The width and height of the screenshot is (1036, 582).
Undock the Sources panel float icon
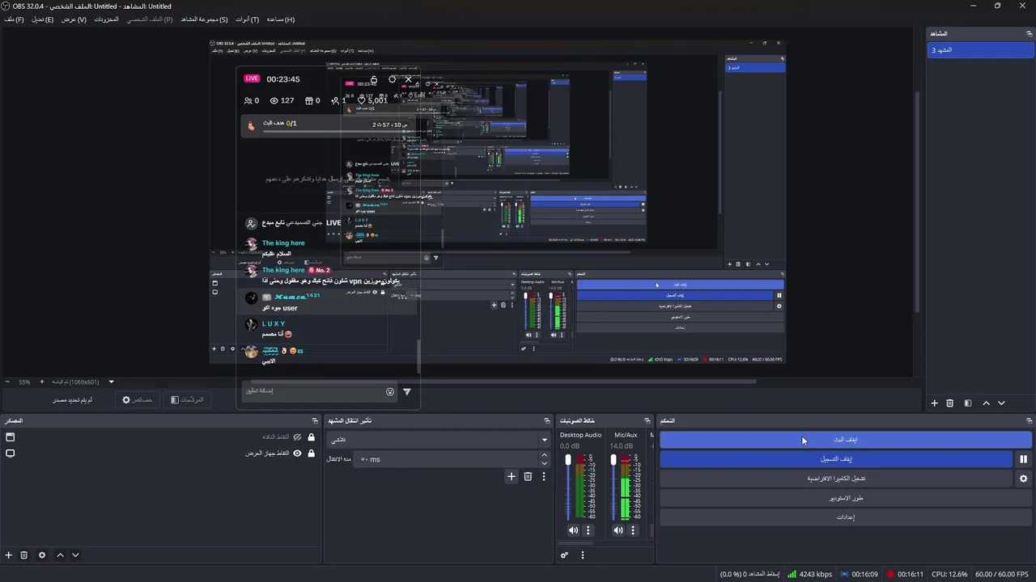pyautogui.click(x=315, y=421)
